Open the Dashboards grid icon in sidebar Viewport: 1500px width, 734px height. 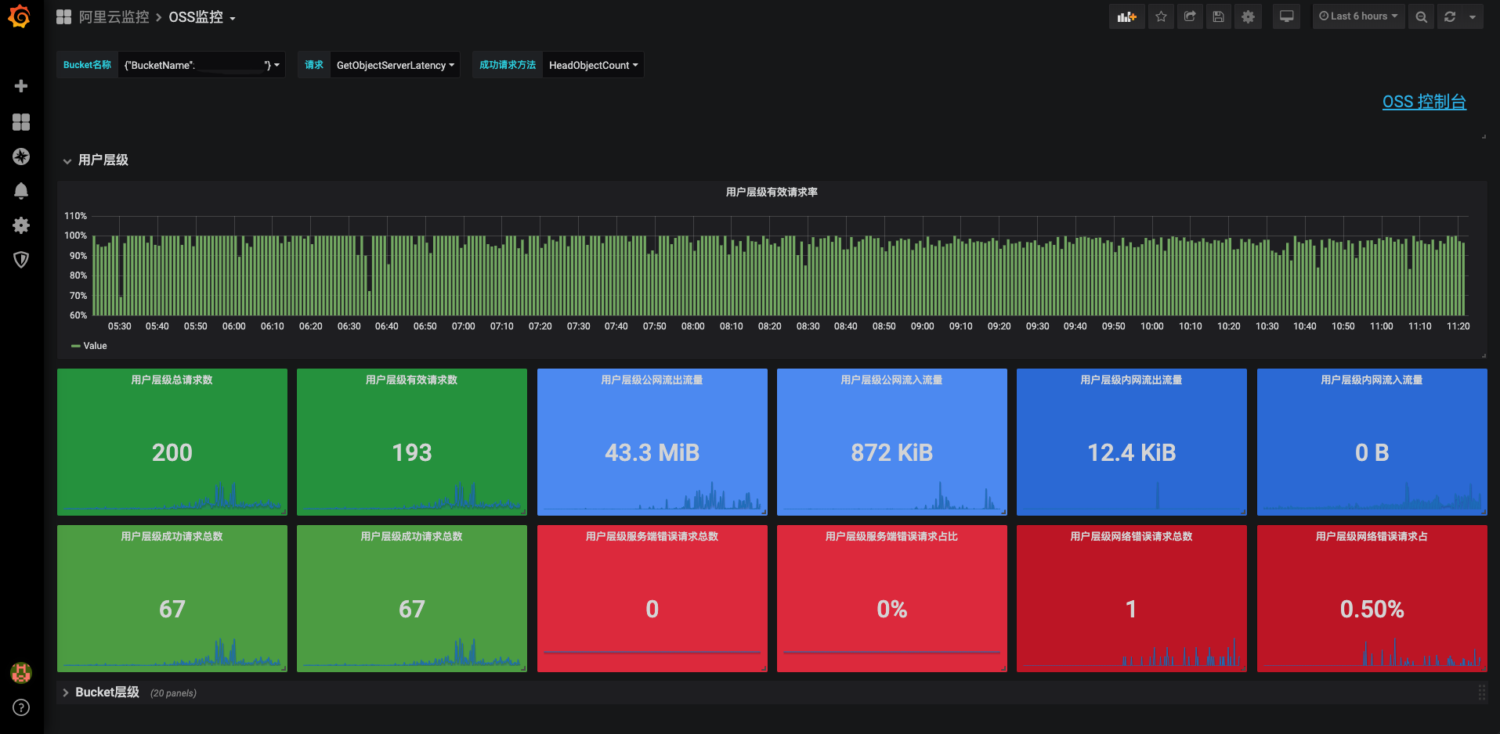click(x=21, y=122)
